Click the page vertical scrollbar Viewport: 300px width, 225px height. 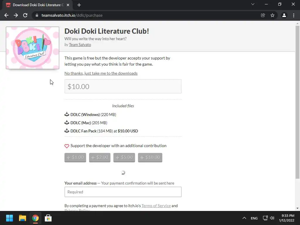pyautogui.click(x=297, y=102)
